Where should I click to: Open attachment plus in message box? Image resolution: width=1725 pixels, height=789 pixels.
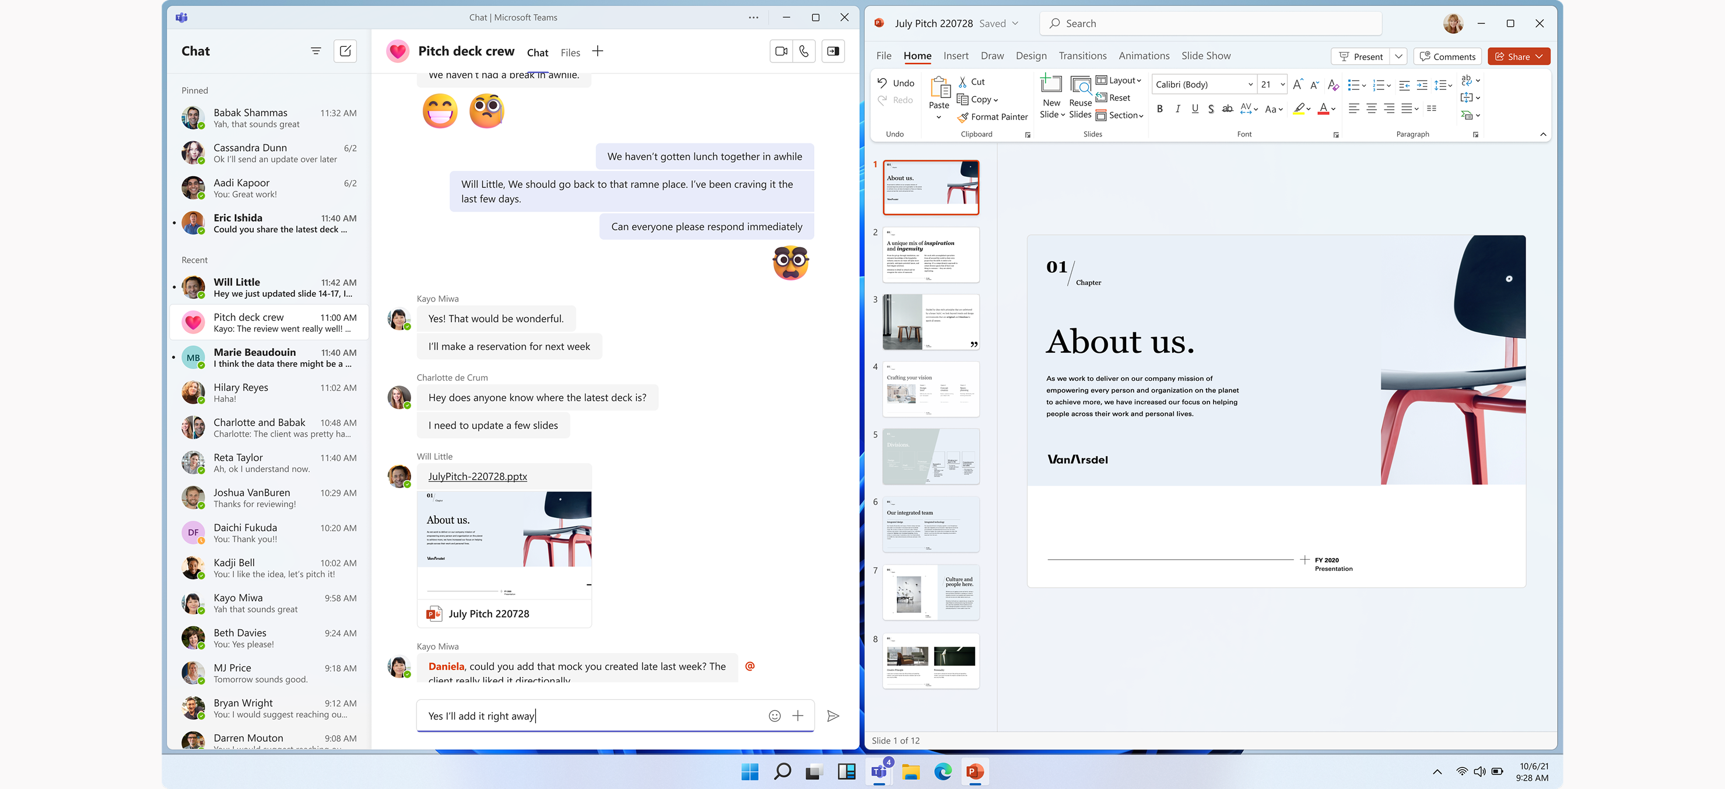[x=798, y=716]
